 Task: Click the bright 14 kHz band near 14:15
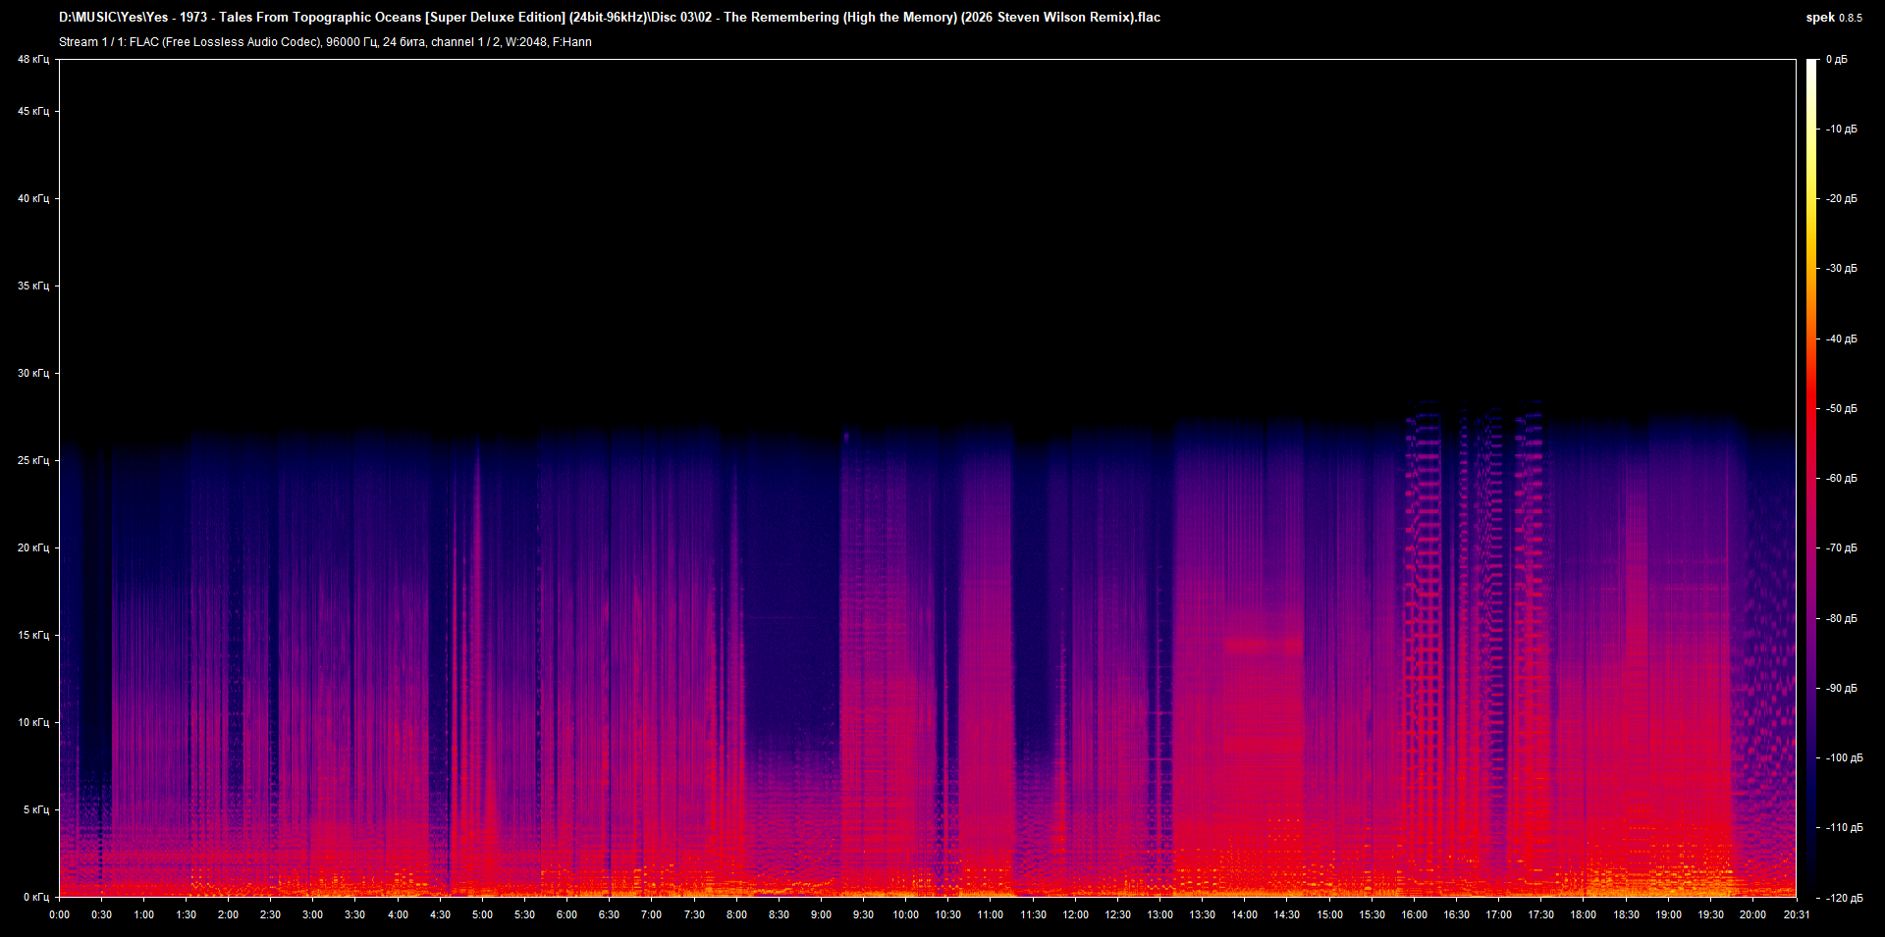click(x=1264, y=646)
